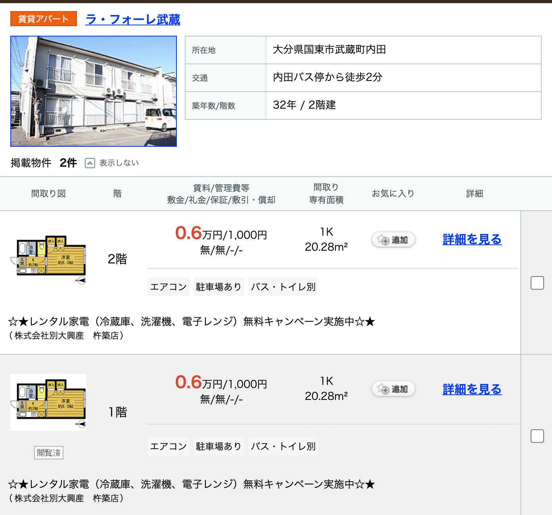Check the selection checkbox for the 1階 unit
The image size is (552, 515).
[x=537, y=436]
